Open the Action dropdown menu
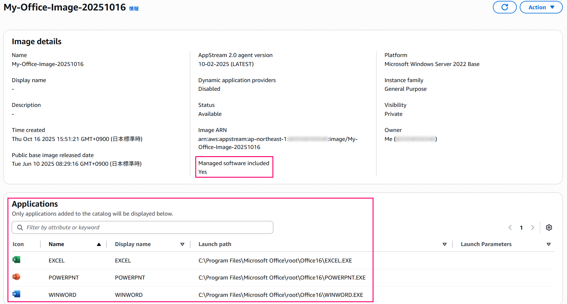This screenshot has height=304, width=567. tap(541, 7)
